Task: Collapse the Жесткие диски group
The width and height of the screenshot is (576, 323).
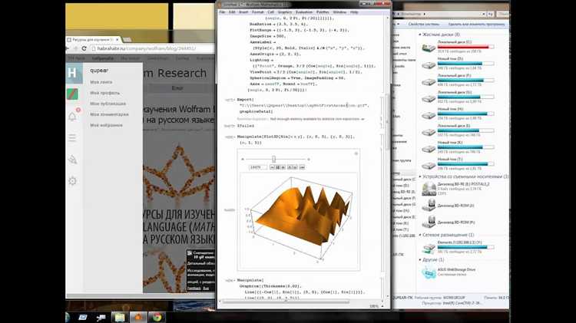Action: pos(420,35)
